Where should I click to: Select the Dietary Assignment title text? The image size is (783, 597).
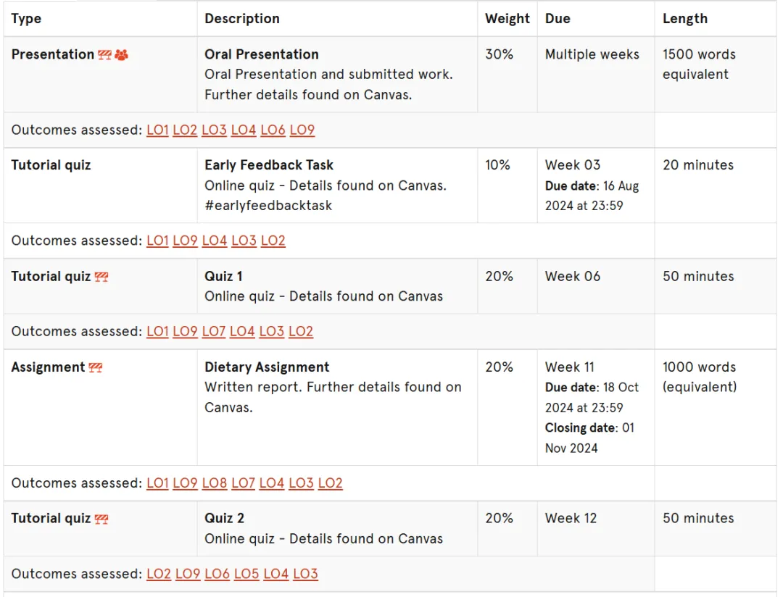tap(267, 367)
